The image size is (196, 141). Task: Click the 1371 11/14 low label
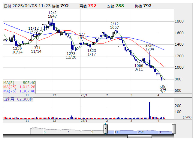click(36, 49)
